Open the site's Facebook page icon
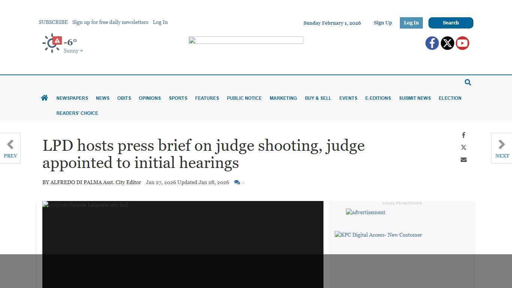 [432, 43]
